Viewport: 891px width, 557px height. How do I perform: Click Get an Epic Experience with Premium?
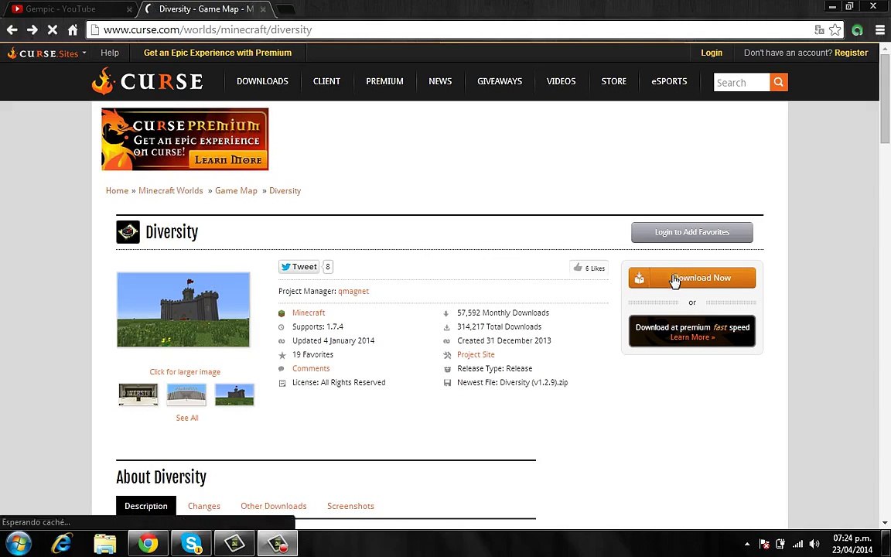coord(217,53)
